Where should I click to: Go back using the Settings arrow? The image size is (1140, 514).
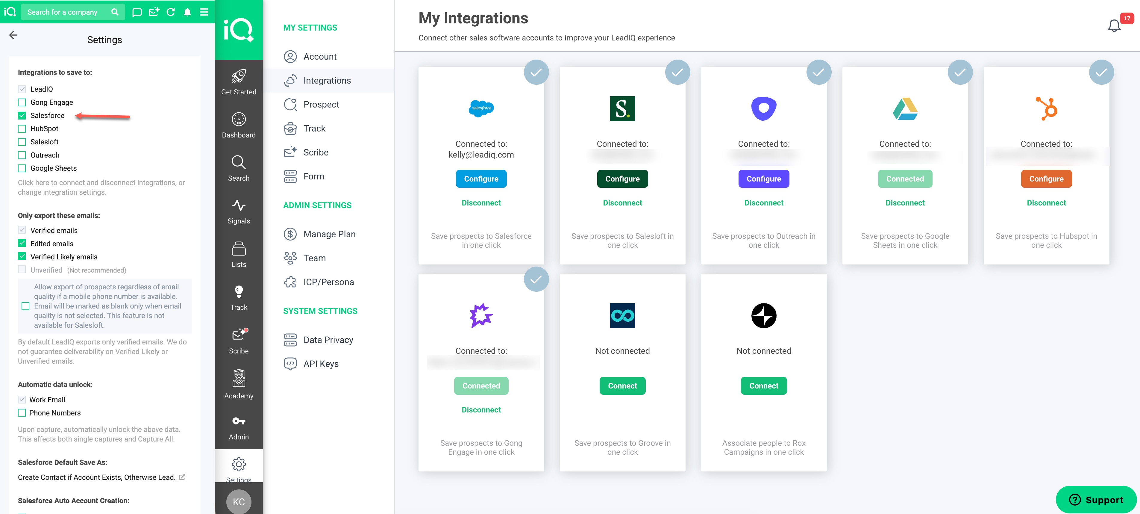coord(13,35)
